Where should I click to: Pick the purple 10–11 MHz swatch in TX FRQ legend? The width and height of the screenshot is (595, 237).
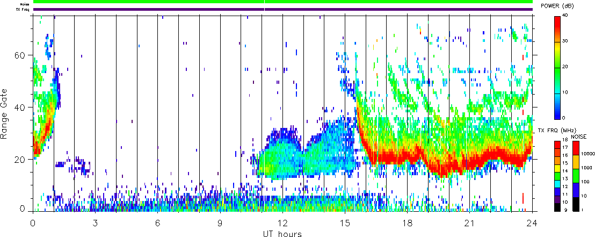point(557,199)
